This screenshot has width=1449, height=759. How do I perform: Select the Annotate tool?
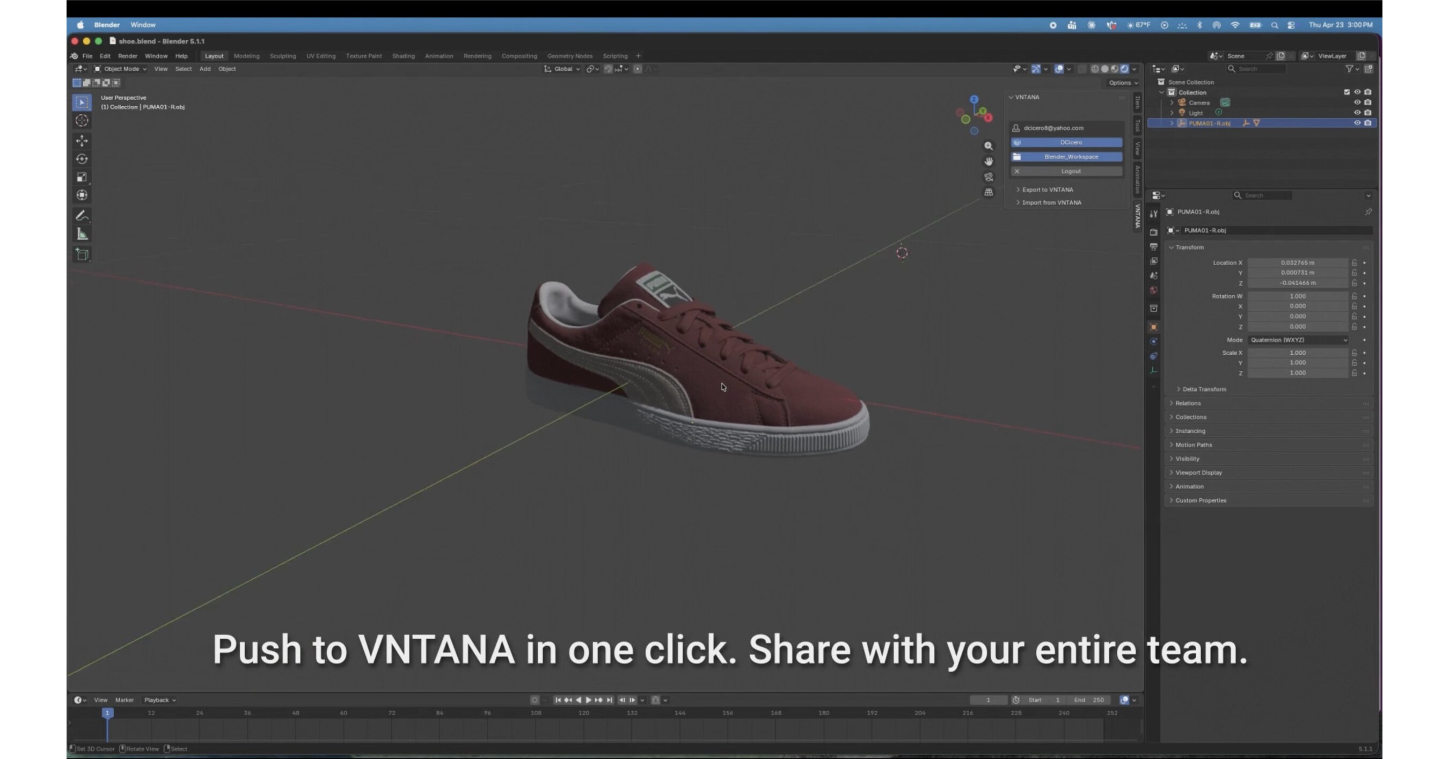pos(82,215)
